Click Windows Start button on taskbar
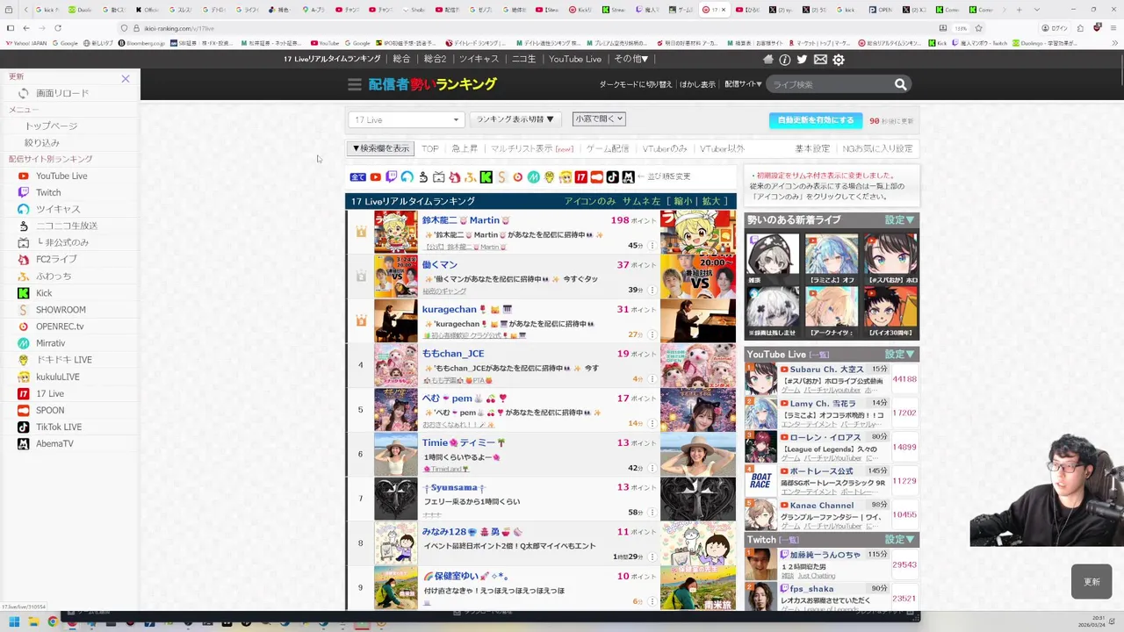1124x632 pixels. 13,621
